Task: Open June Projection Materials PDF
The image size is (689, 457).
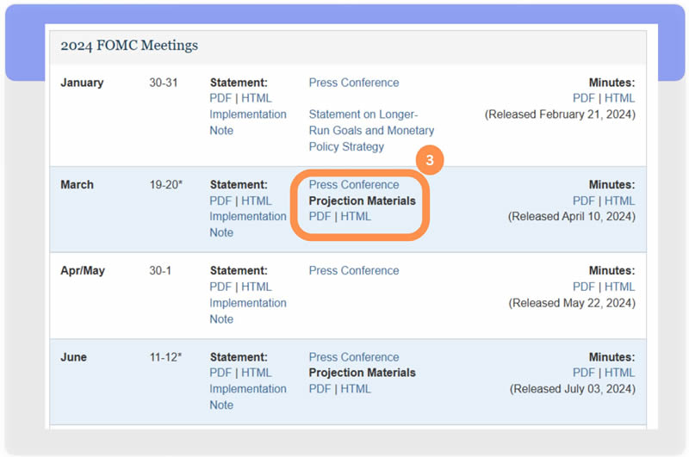Action: coord(320,389)
